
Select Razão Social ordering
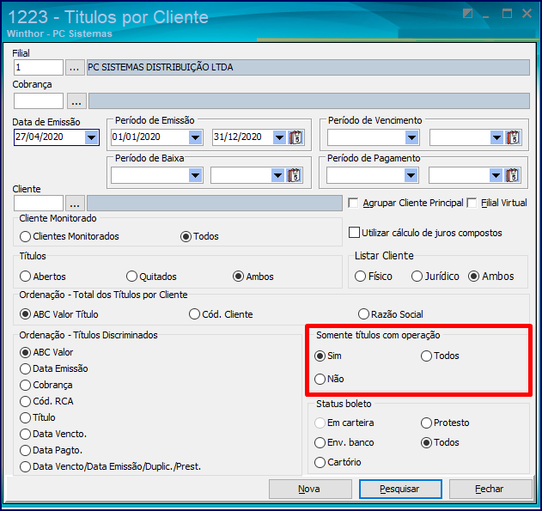click(363, 314)
